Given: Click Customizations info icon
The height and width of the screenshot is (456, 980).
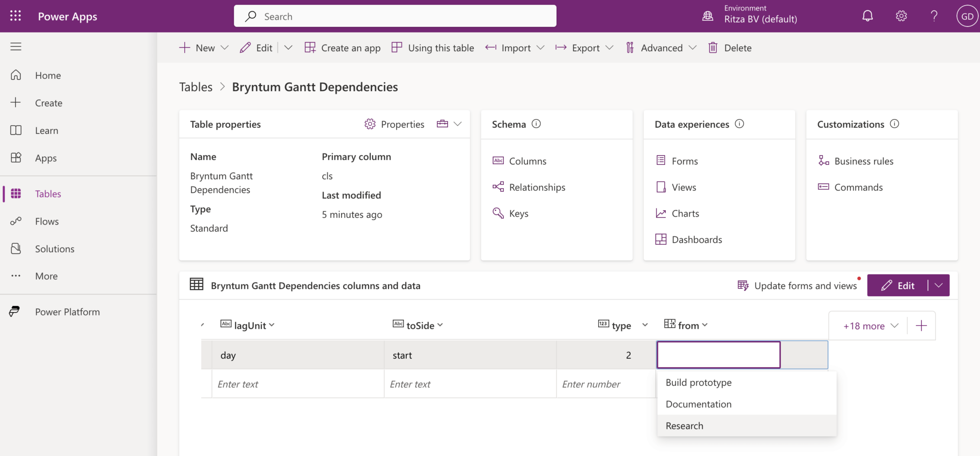Looking at the screenshot, I should (x=894, y=124).
